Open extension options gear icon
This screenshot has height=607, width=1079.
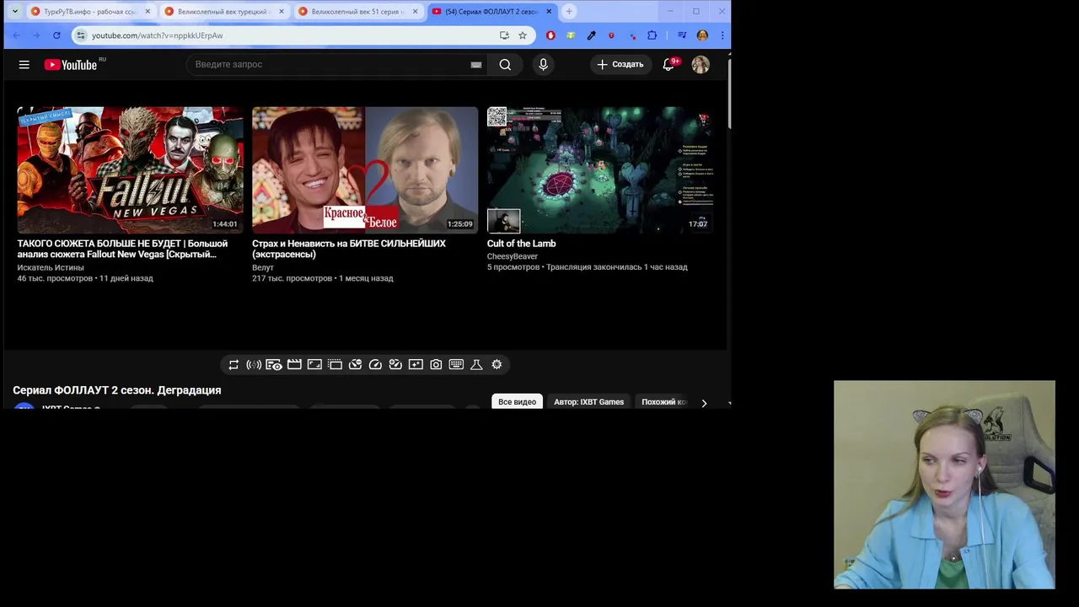(x=497, y=364)
